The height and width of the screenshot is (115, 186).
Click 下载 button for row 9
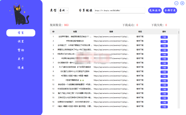(164, 72)
